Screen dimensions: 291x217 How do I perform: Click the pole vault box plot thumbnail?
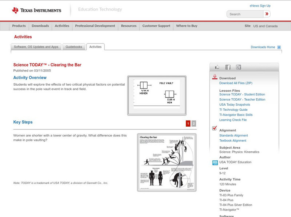coord(157,95)
